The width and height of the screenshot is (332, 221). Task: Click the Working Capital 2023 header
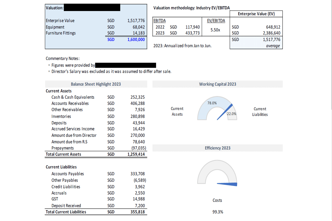click(217, 84)
